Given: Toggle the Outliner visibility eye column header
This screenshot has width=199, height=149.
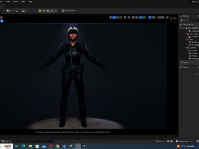Looking at the screenshot, I should click(x=180, y=25).
